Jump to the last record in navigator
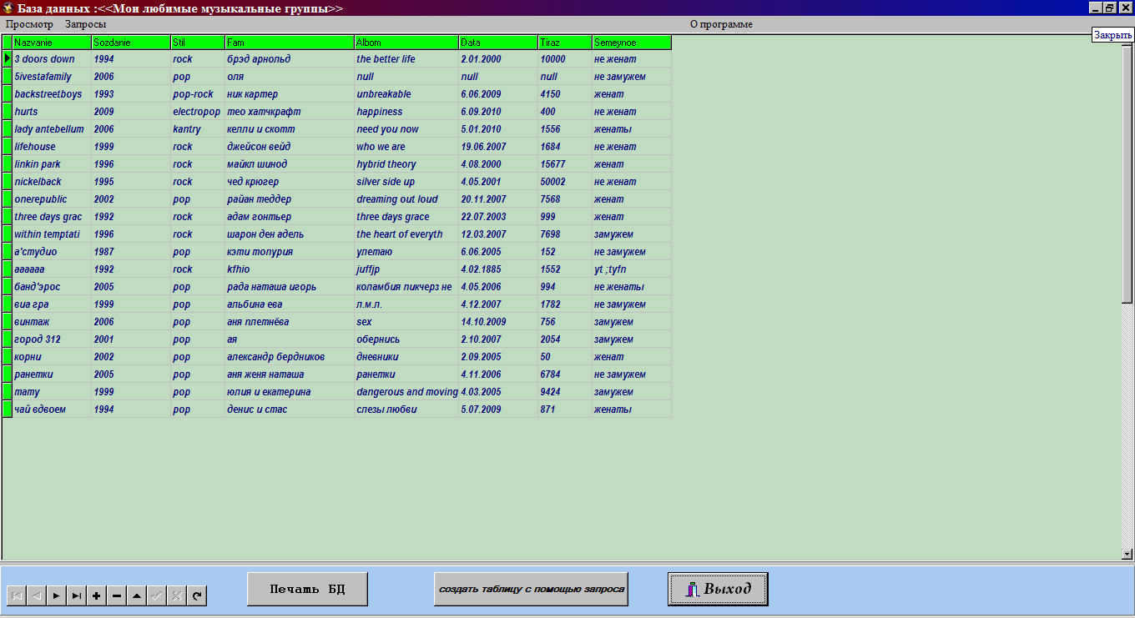The height and width of the screenshot is (618, 1135). pyautogui.click(x=76, y=595)
